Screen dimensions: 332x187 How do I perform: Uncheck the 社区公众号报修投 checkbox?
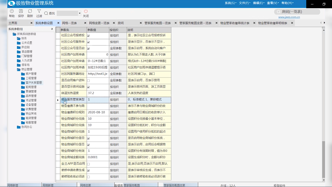tap(88, 36)
